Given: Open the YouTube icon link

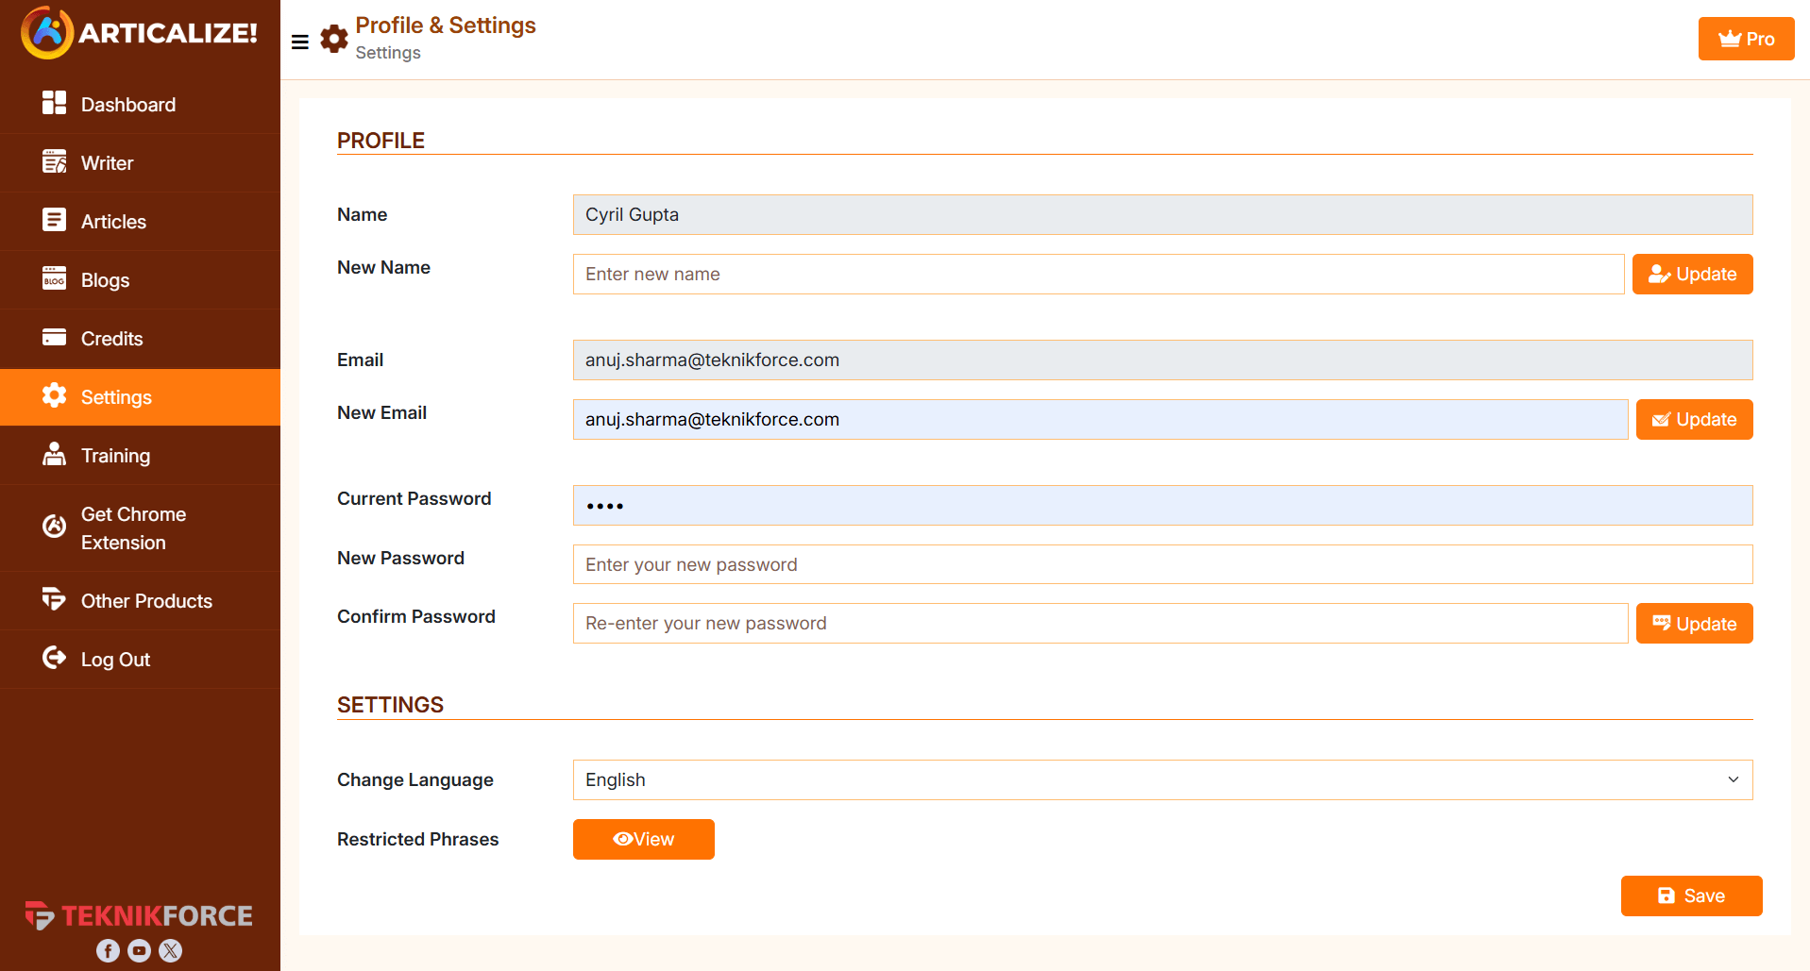Looking at the screenshot, I should tap(140, 950).
